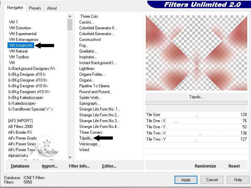Pick the Lightlines filter
251x188 pixels.
(x=87, y=69)
